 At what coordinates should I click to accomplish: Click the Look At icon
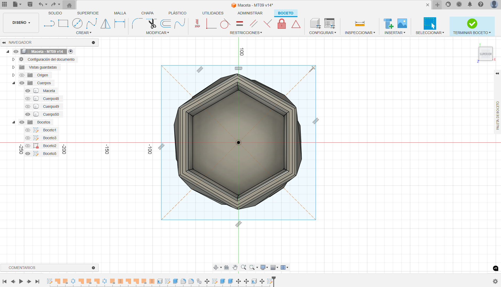[x=226, y=267]
